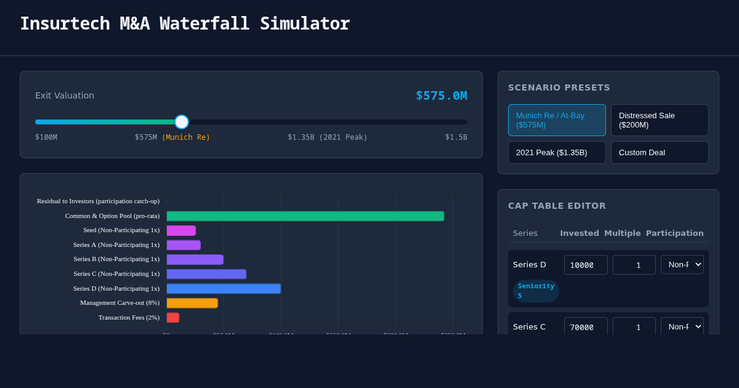This screenshot has width=739, height=388.
Task: Click the orange Management Carve-out bar
Action: [192, 303]
